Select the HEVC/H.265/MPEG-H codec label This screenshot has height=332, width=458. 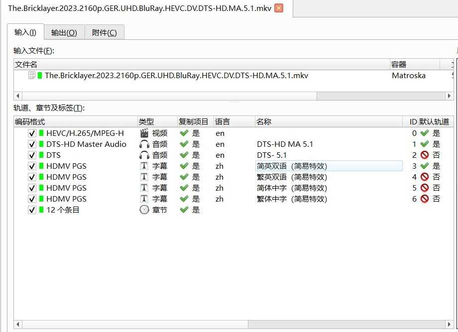pyautogui.click(x=85, y=133)
